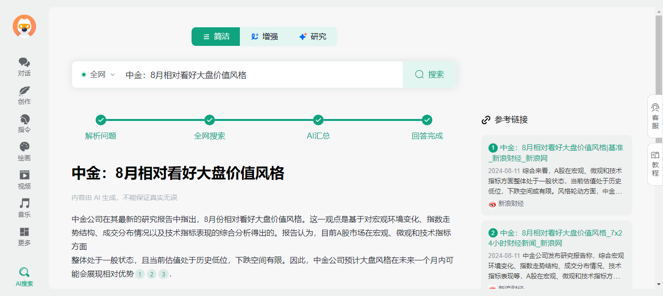Click the 参考链接 chain link icon
Image resolution: width=663 pixels, height=296 pixels.
(x=486, y=120)
